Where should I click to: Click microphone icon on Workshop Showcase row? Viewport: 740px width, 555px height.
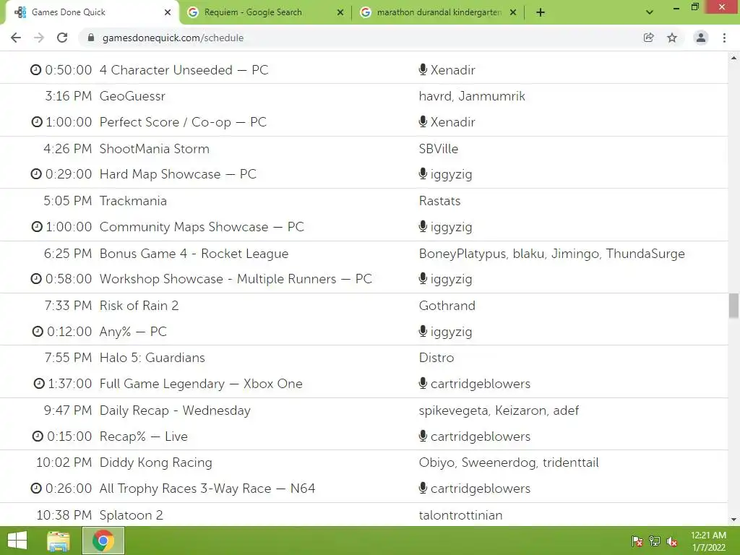423,279
